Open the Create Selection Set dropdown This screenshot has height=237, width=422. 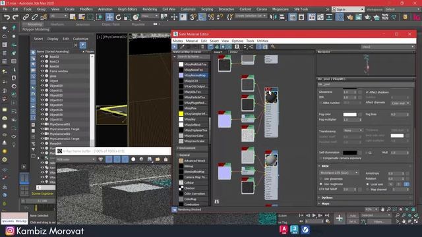251,16
